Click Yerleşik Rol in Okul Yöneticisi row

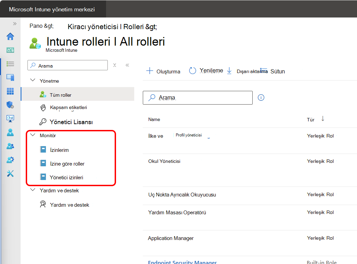click(320, 161)
